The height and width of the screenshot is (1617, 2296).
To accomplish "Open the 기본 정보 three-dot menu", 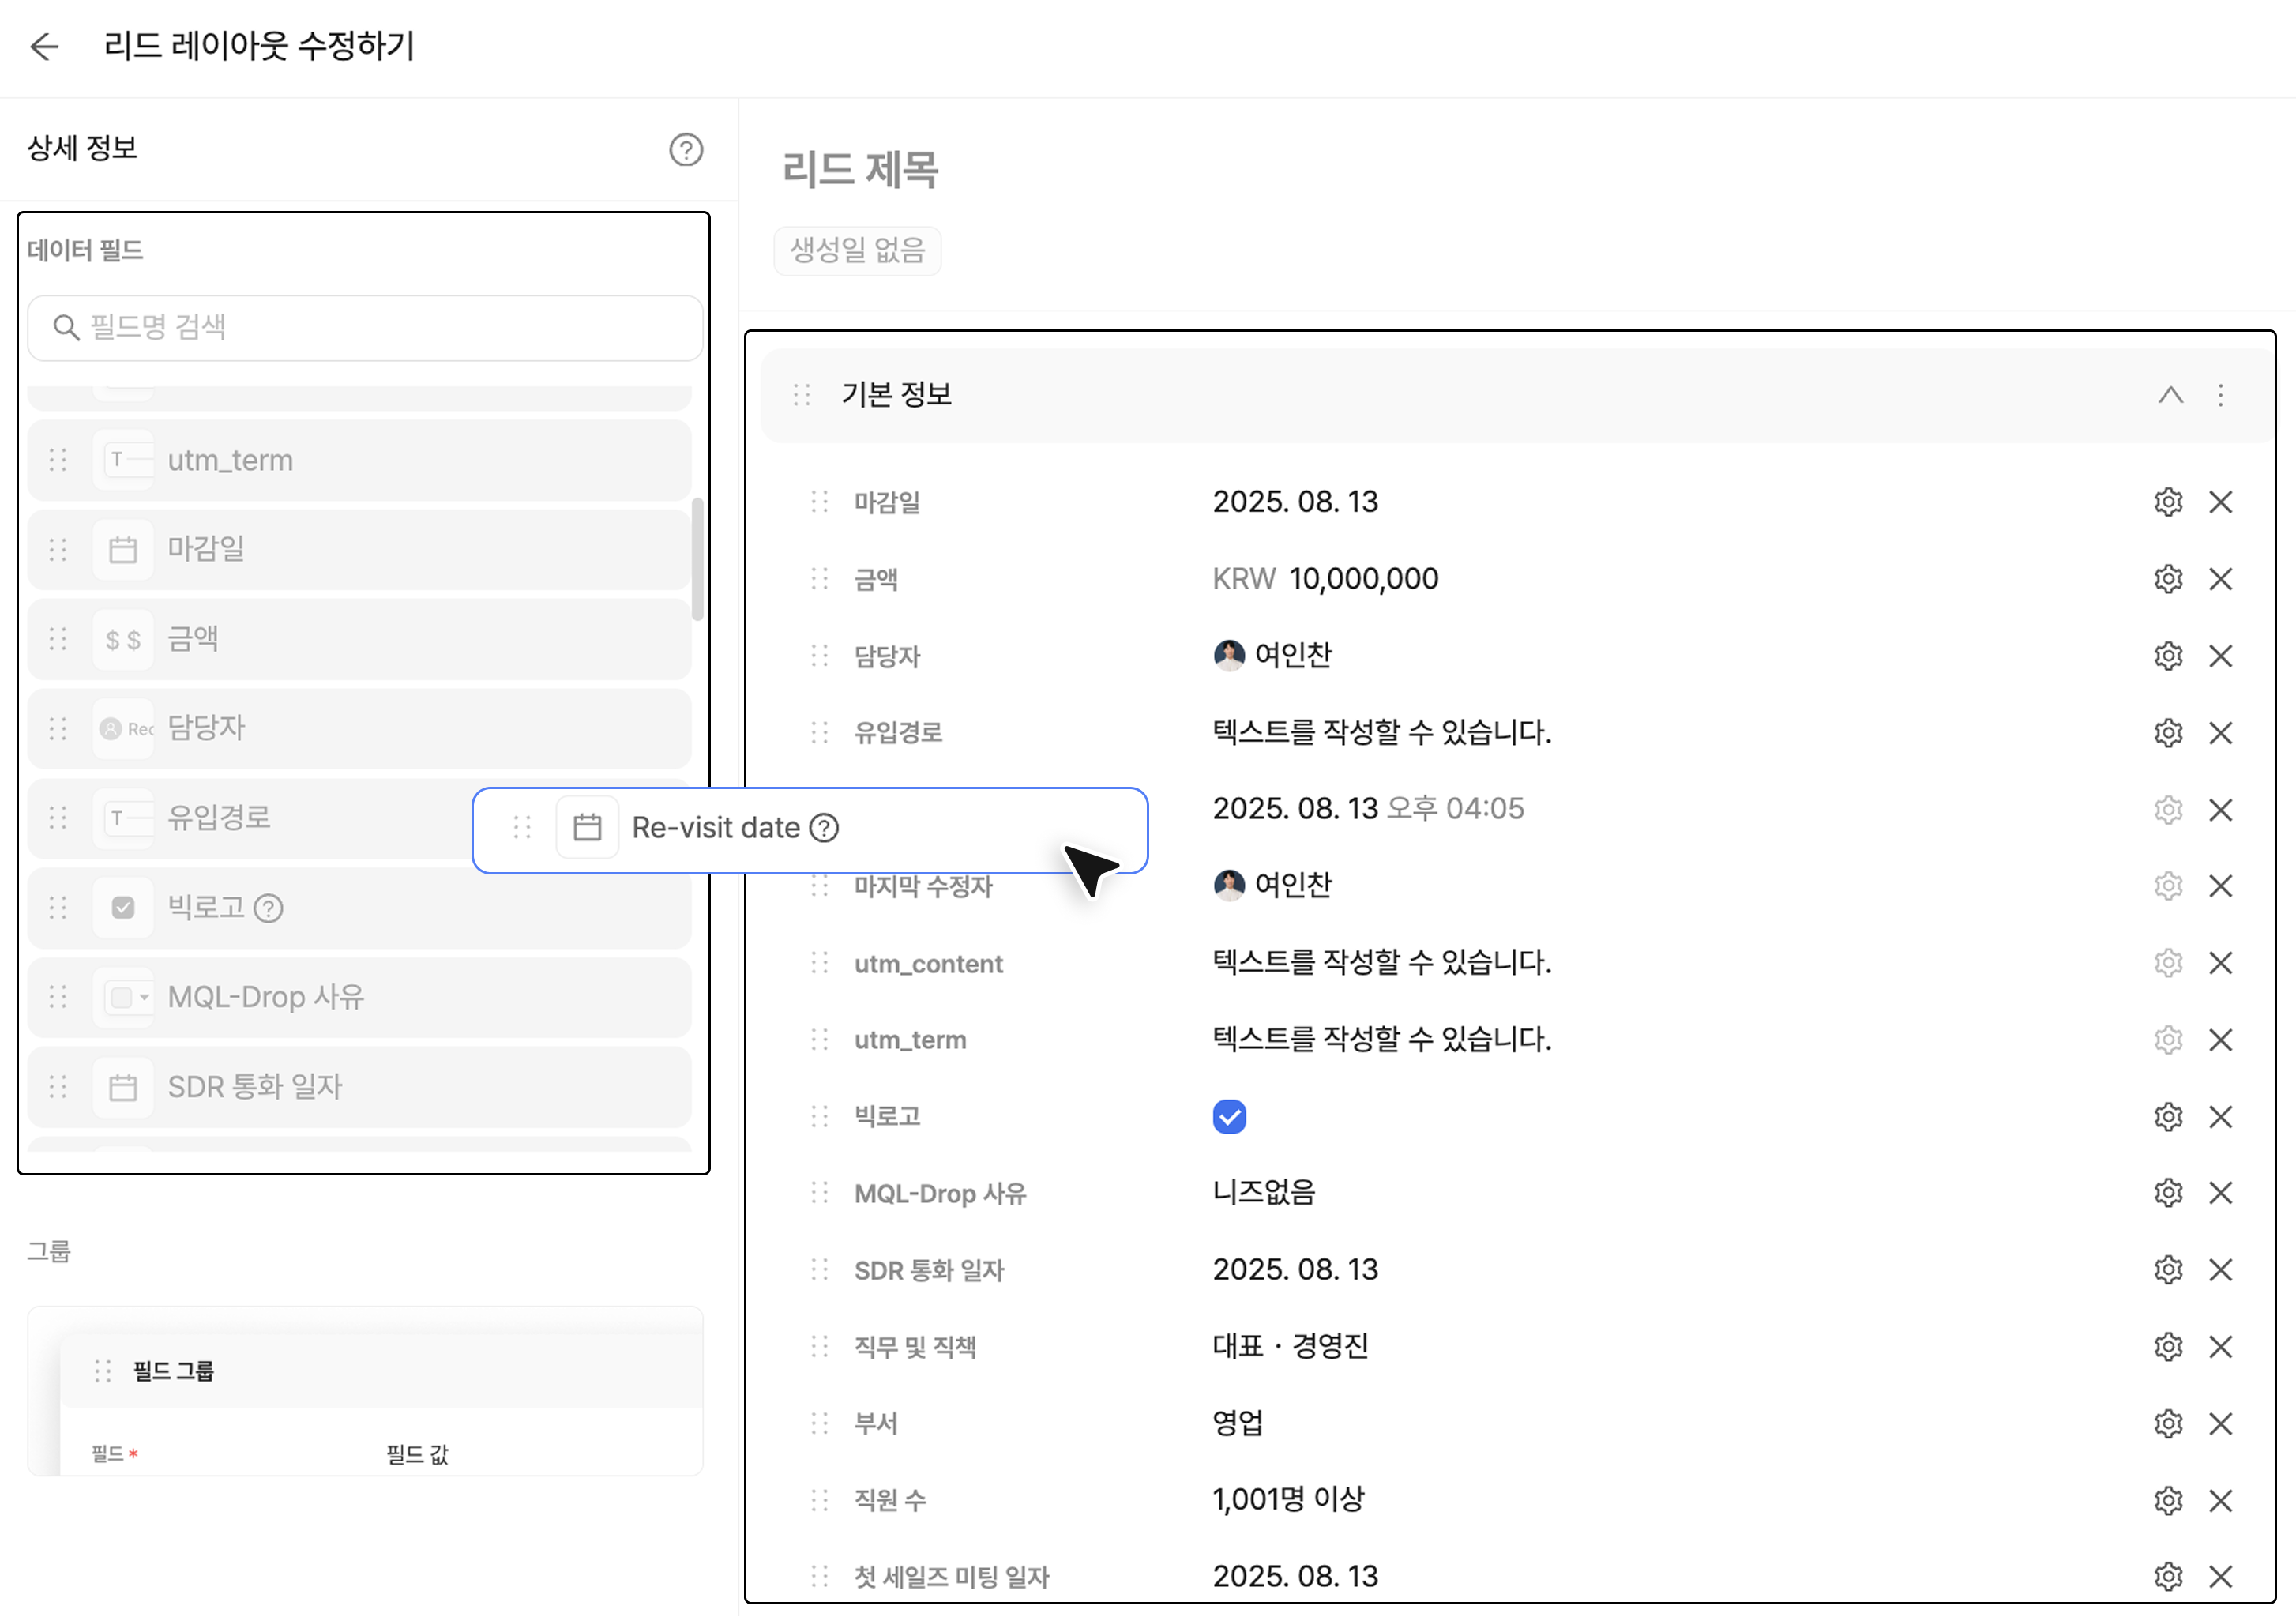I will pos(2220,395).
